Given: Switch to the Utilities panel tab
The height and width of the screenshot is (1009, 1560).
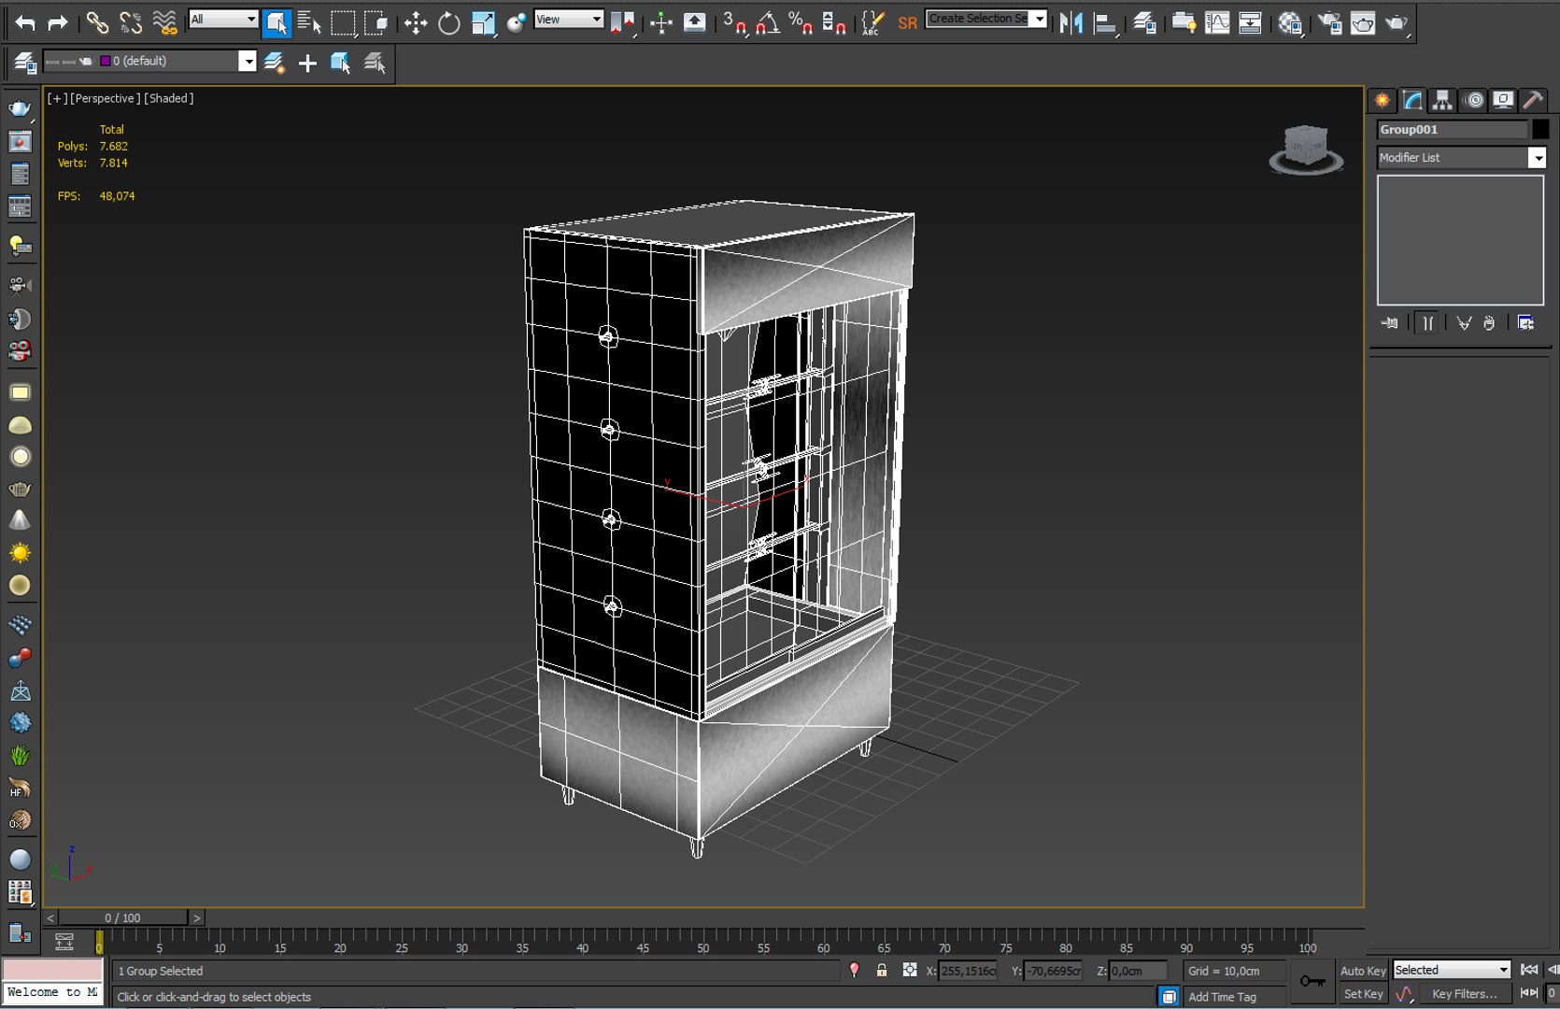Looking at the screenshot, I should click(x=1533, y=100).
